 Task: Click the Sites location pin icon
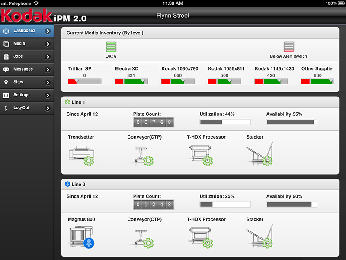coord(6,82)
